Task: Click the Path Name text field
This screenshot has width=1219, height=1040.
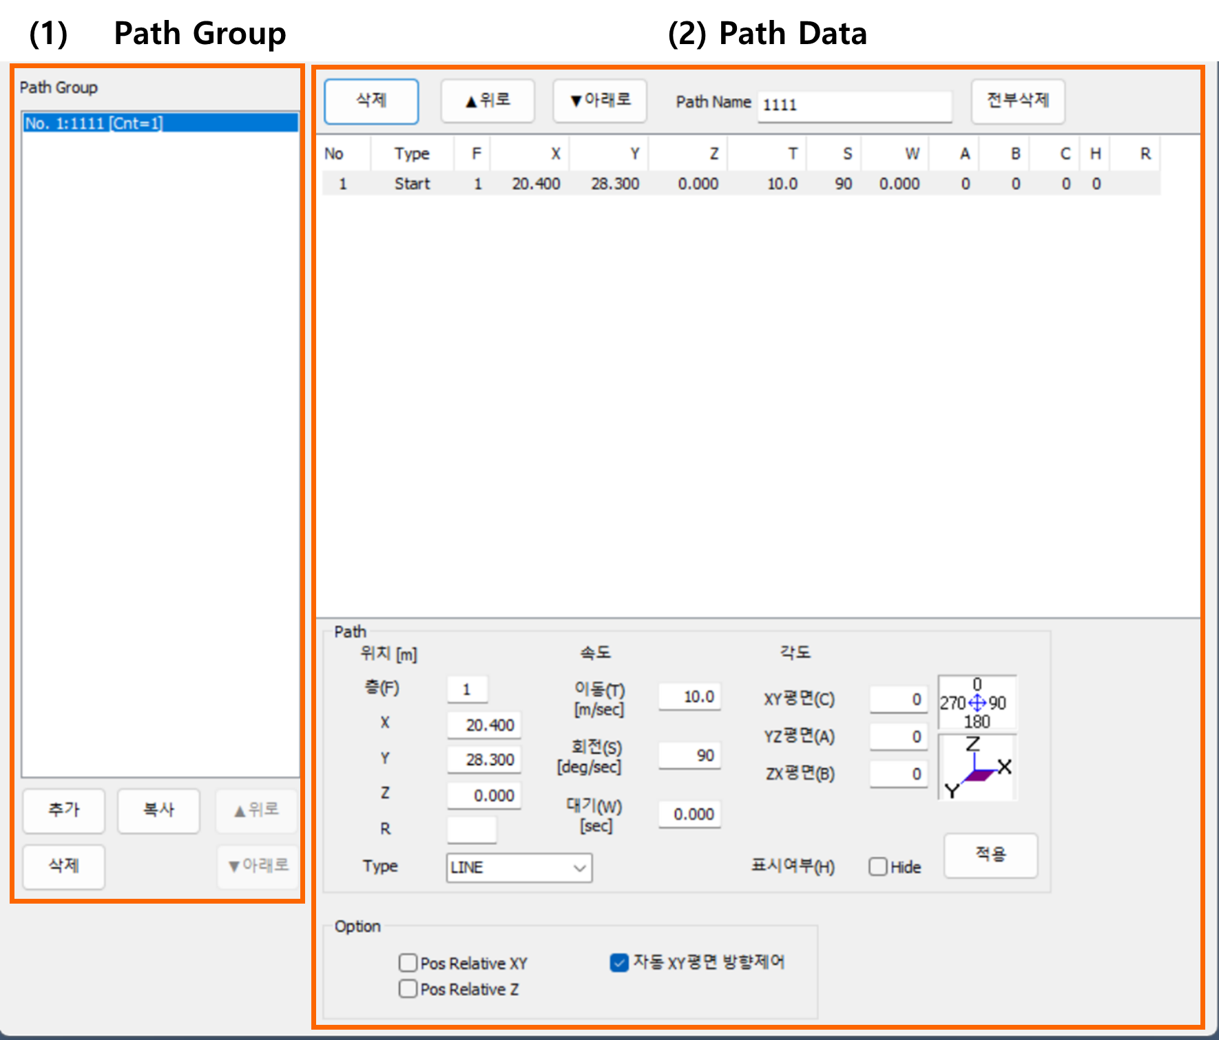Action: (x=854, y=105)
